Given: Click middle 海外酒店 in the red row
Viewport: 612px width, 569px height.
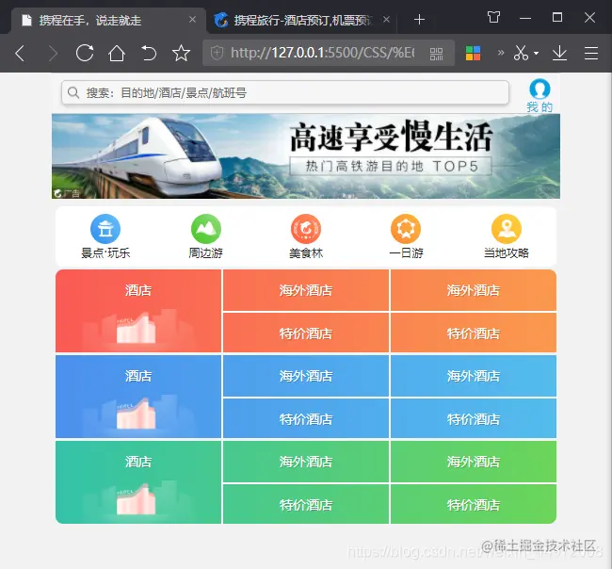Looking at the screenshot, I should [x=306, y=290].
